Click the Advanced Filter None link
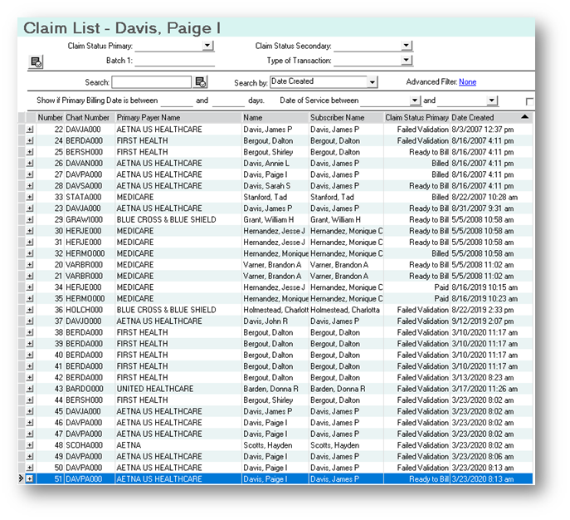 467,82
